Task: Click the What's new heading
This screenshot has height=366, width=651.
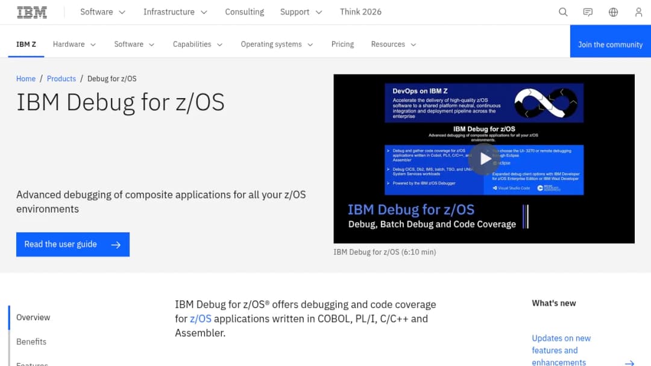Action: [554, 303]
